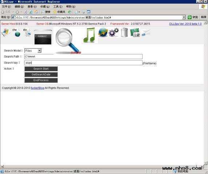Open the command prompt console icon
This screenshot has height=174, width=208.
pyautogui.click(x=43, y=37)
